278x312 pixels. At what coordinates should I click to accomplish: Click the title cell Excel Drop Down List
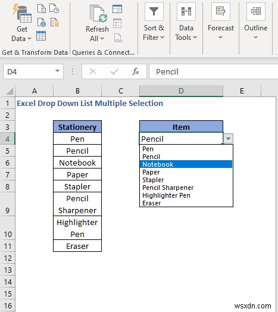[90, 103]
